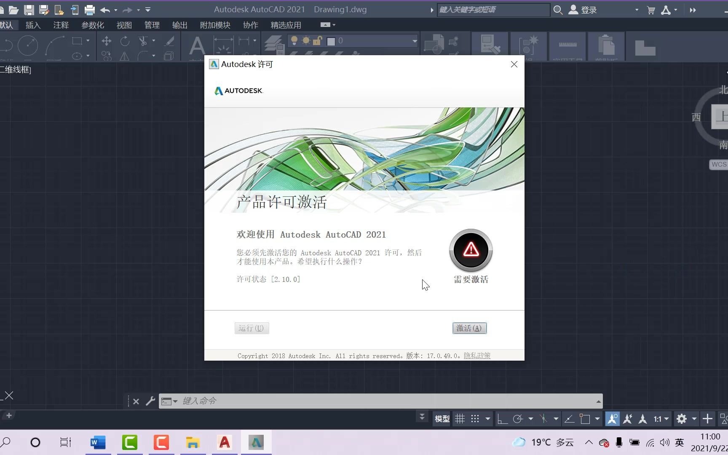
Task: Select the Rotate tool in the ribbon
Action: (x=125, y=41)
